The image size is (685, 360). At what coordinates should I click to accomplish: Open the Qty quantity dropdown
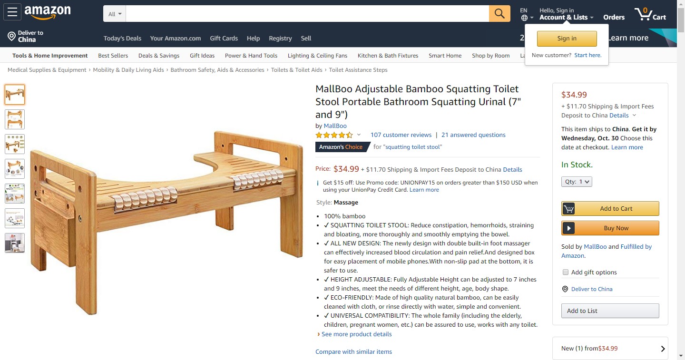click(577, 182)
